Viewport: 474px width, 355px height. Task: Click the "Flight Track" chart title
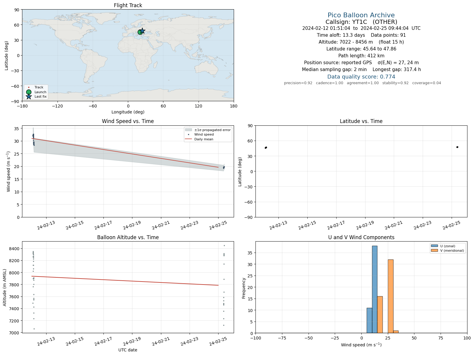128,5
